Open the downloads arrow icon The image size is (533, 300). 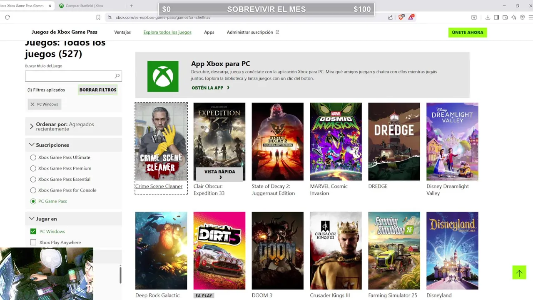(x=488, y=17)
